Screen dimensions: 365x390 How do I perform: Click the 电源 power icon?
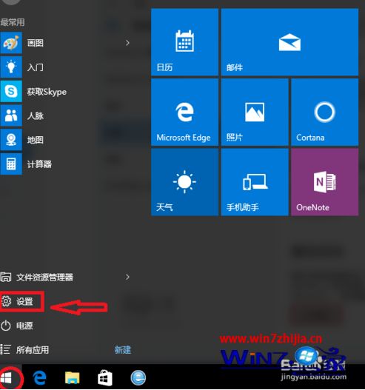tap(6, 326)
